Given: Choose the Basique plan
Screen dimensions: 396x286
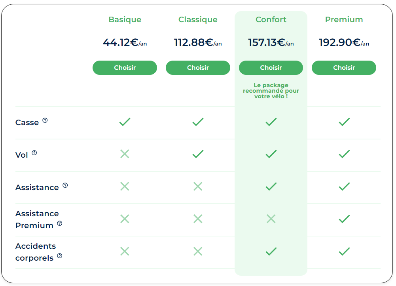Looking at the screenshot, I should tap(125, 68).
